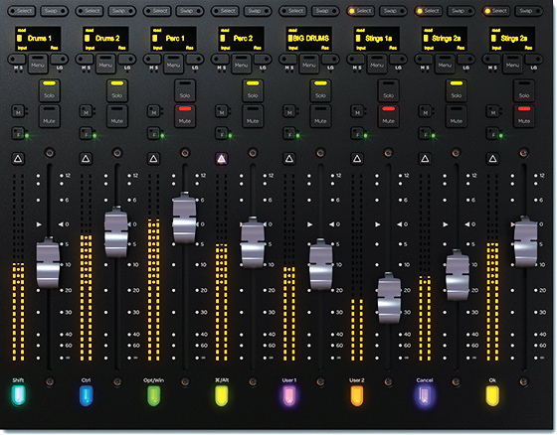Tap the pink User 1 key
557x435 pixels.
tap(289, 395)
